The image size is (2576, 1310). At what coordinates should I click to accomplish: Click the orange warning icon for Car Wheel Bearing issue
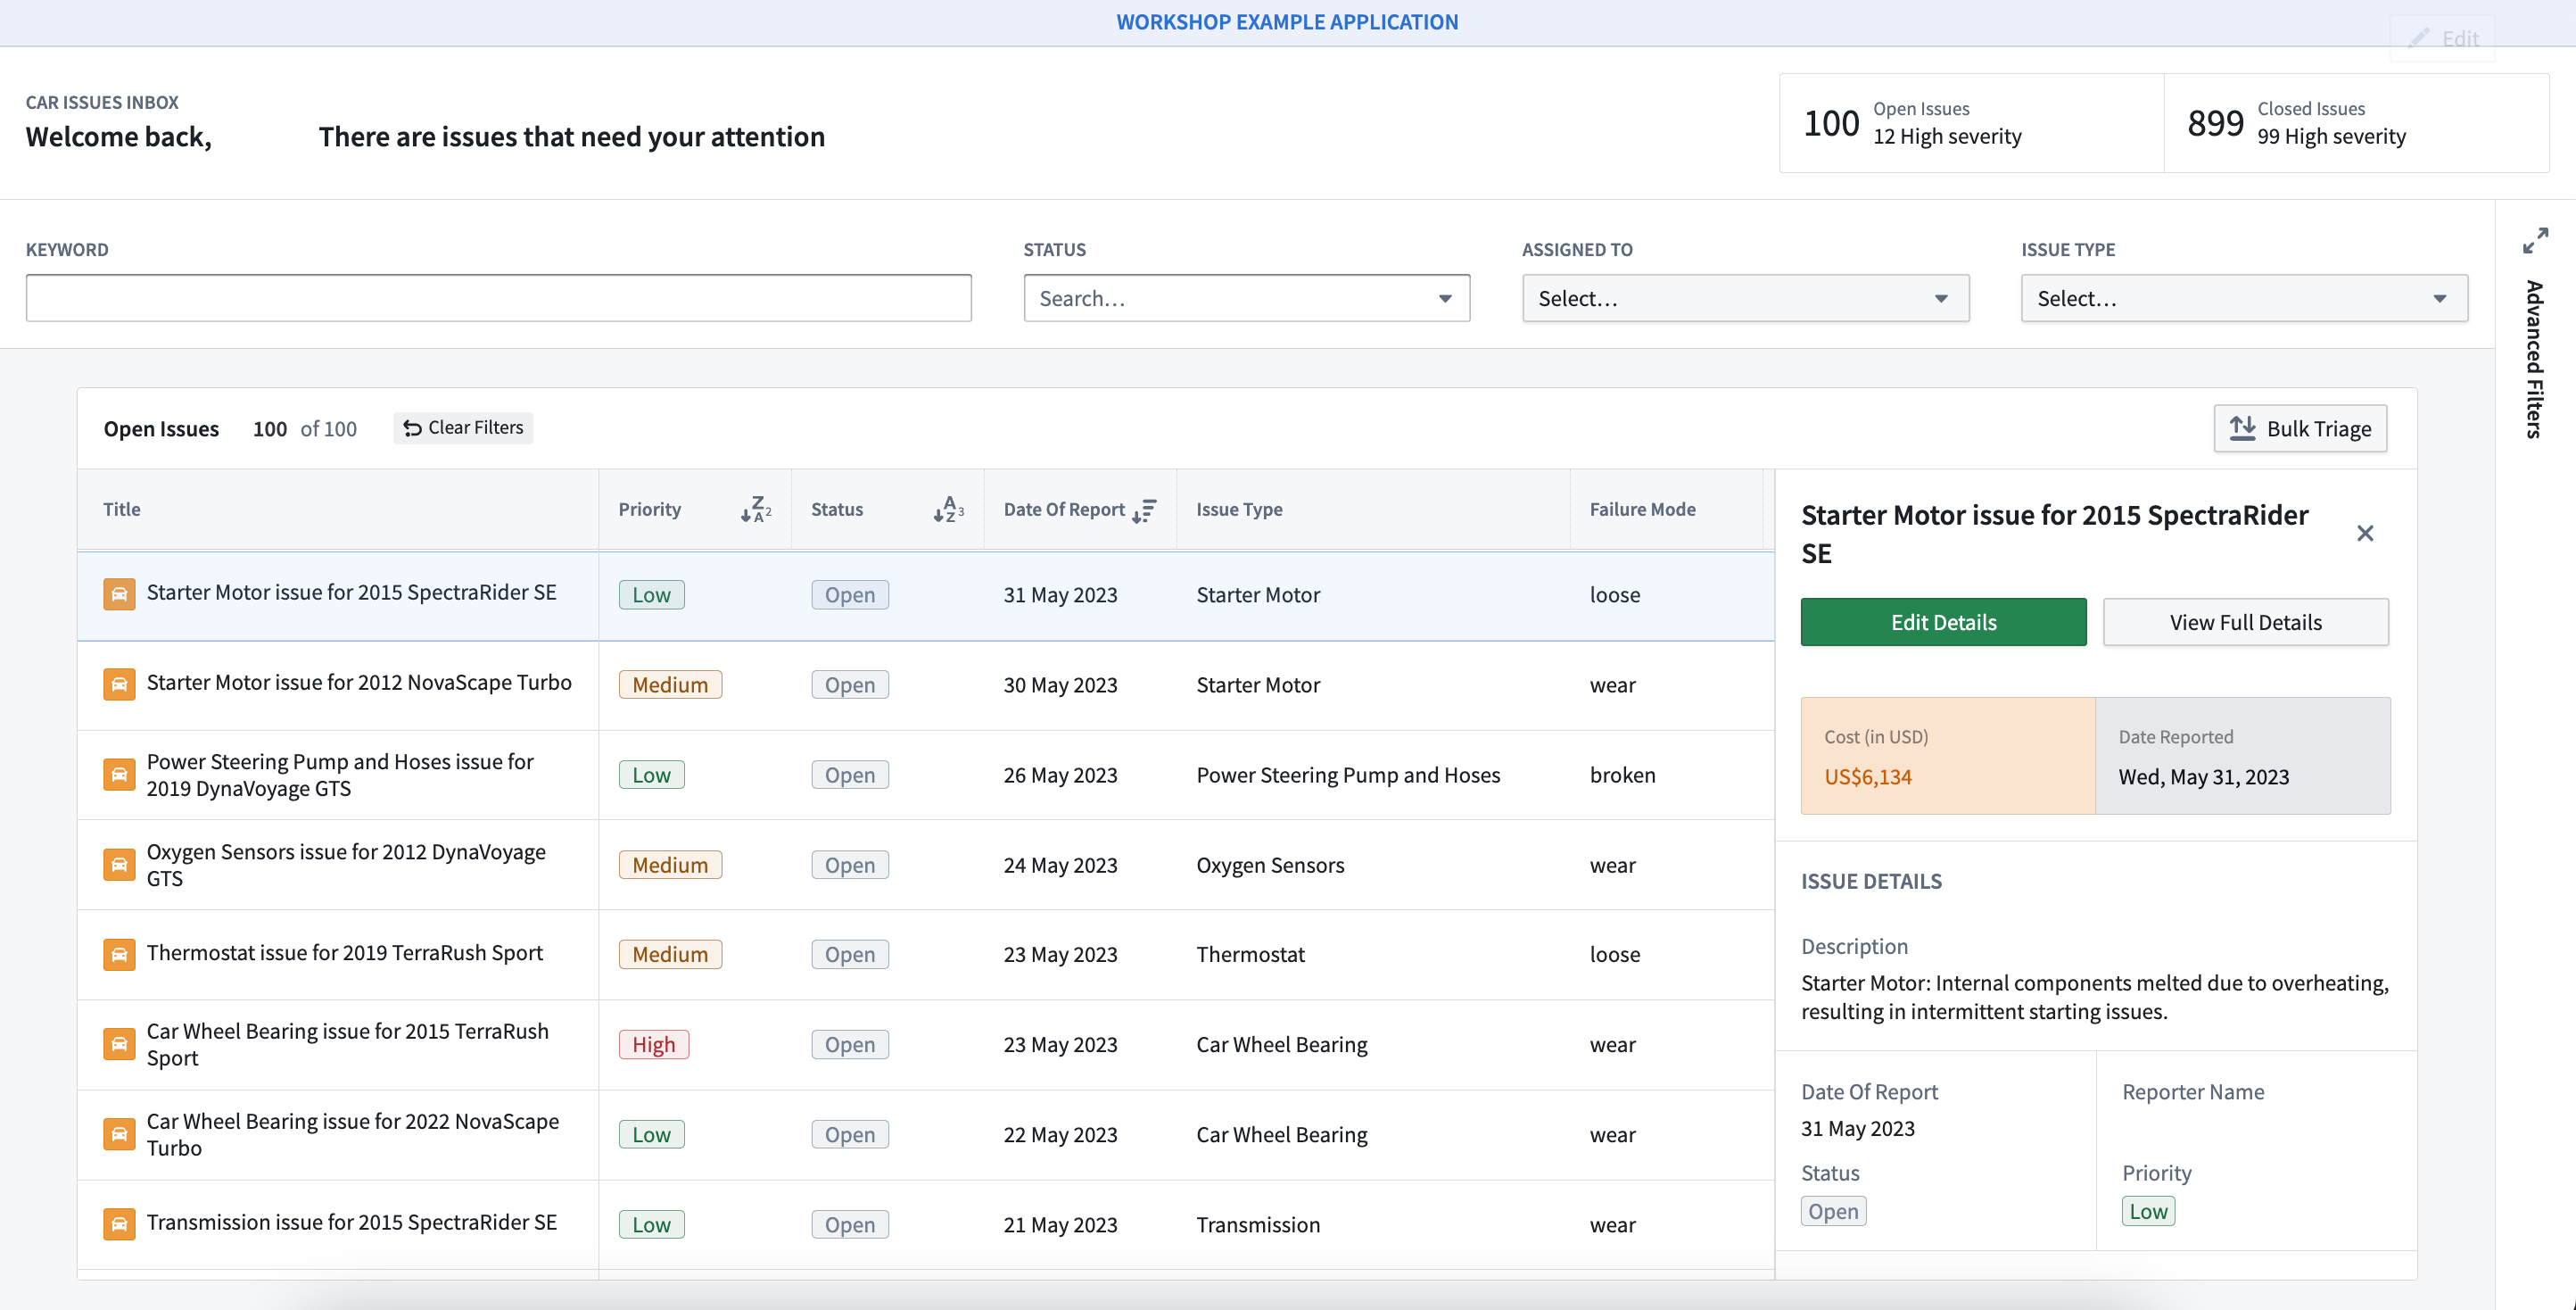point(119,1042)
